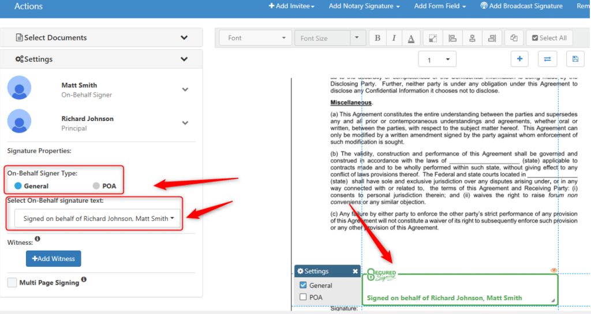Image resolution: width=591 pixels, height=314 pixels.
Task: Click the copy fields icon
Action: pos(514,38)
